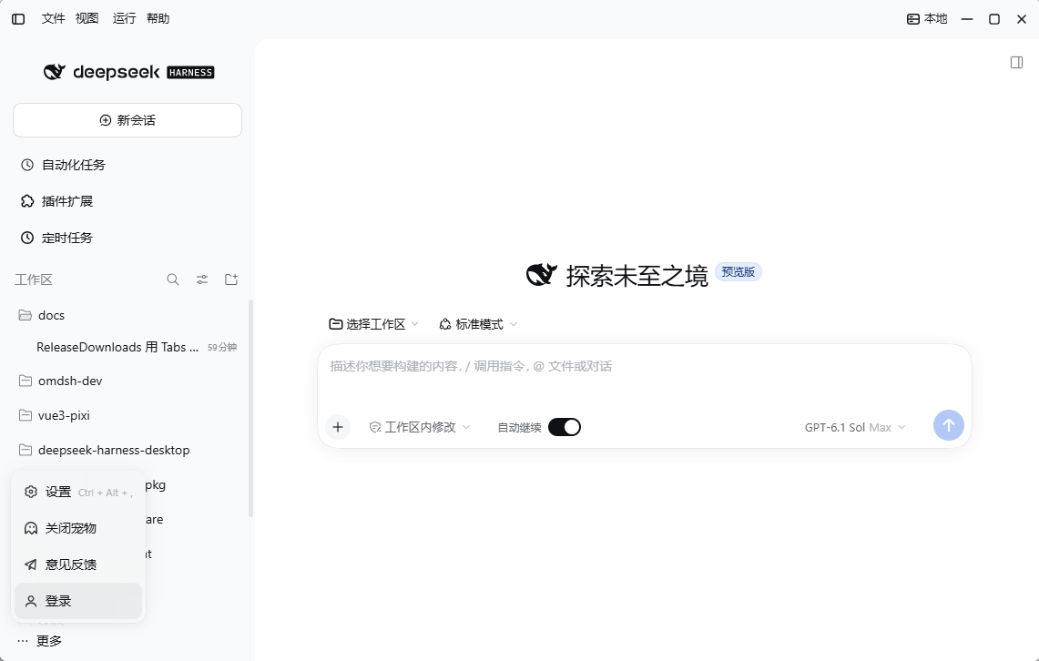
Task: Click the 本地 label in title bar
Action: pos(935,18)
